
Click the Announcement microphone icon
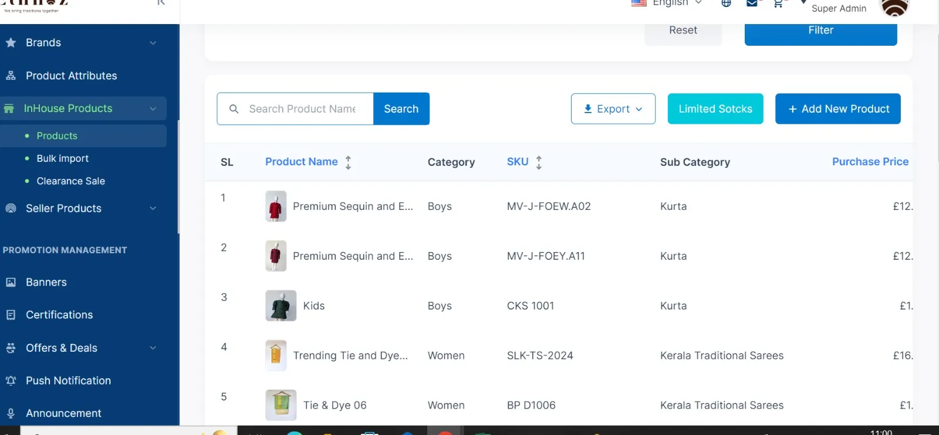(x=11, y=413)
